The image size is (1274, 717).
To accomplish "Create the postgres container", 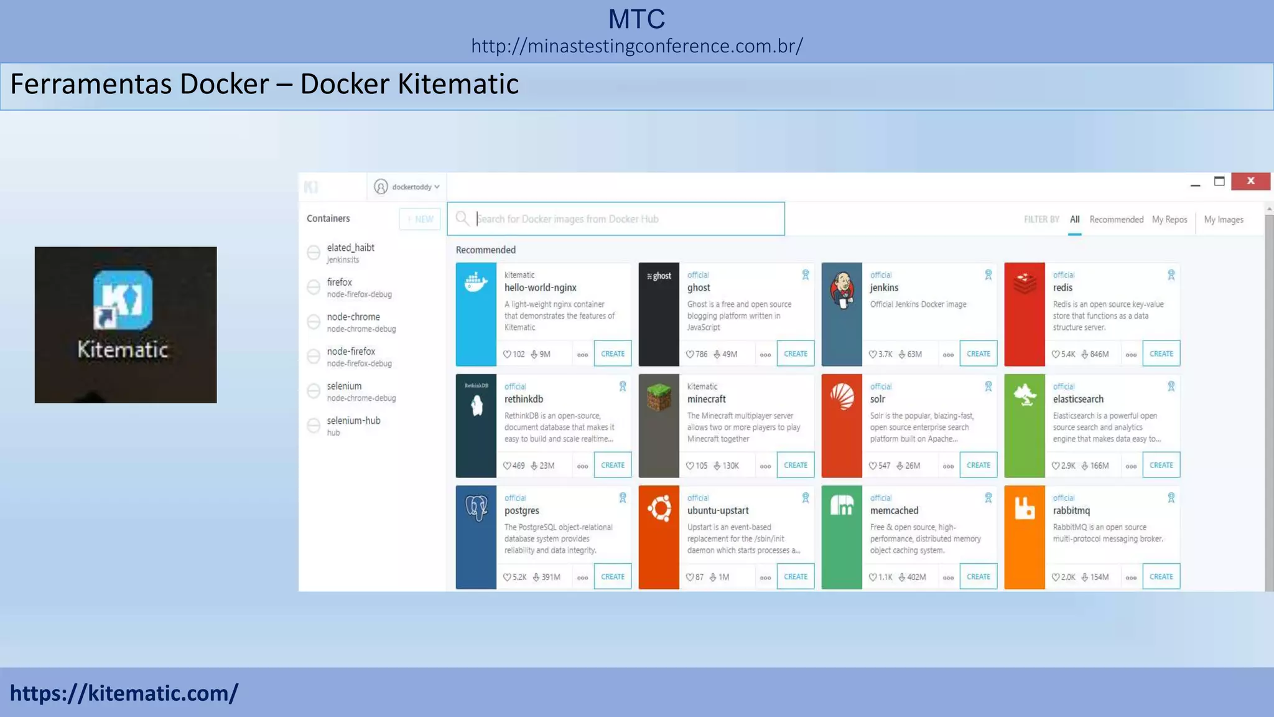I will click(613, 576).
